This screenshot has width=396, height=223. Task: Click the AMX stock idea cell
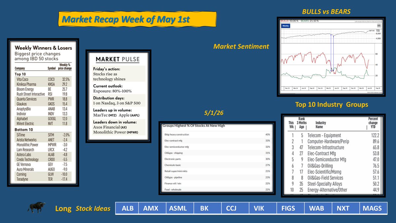pyautogui.click(x=150, y=208)
